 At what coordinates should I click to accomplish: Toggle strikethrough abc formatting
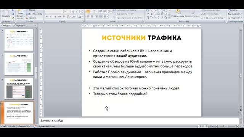coord(59,16)
